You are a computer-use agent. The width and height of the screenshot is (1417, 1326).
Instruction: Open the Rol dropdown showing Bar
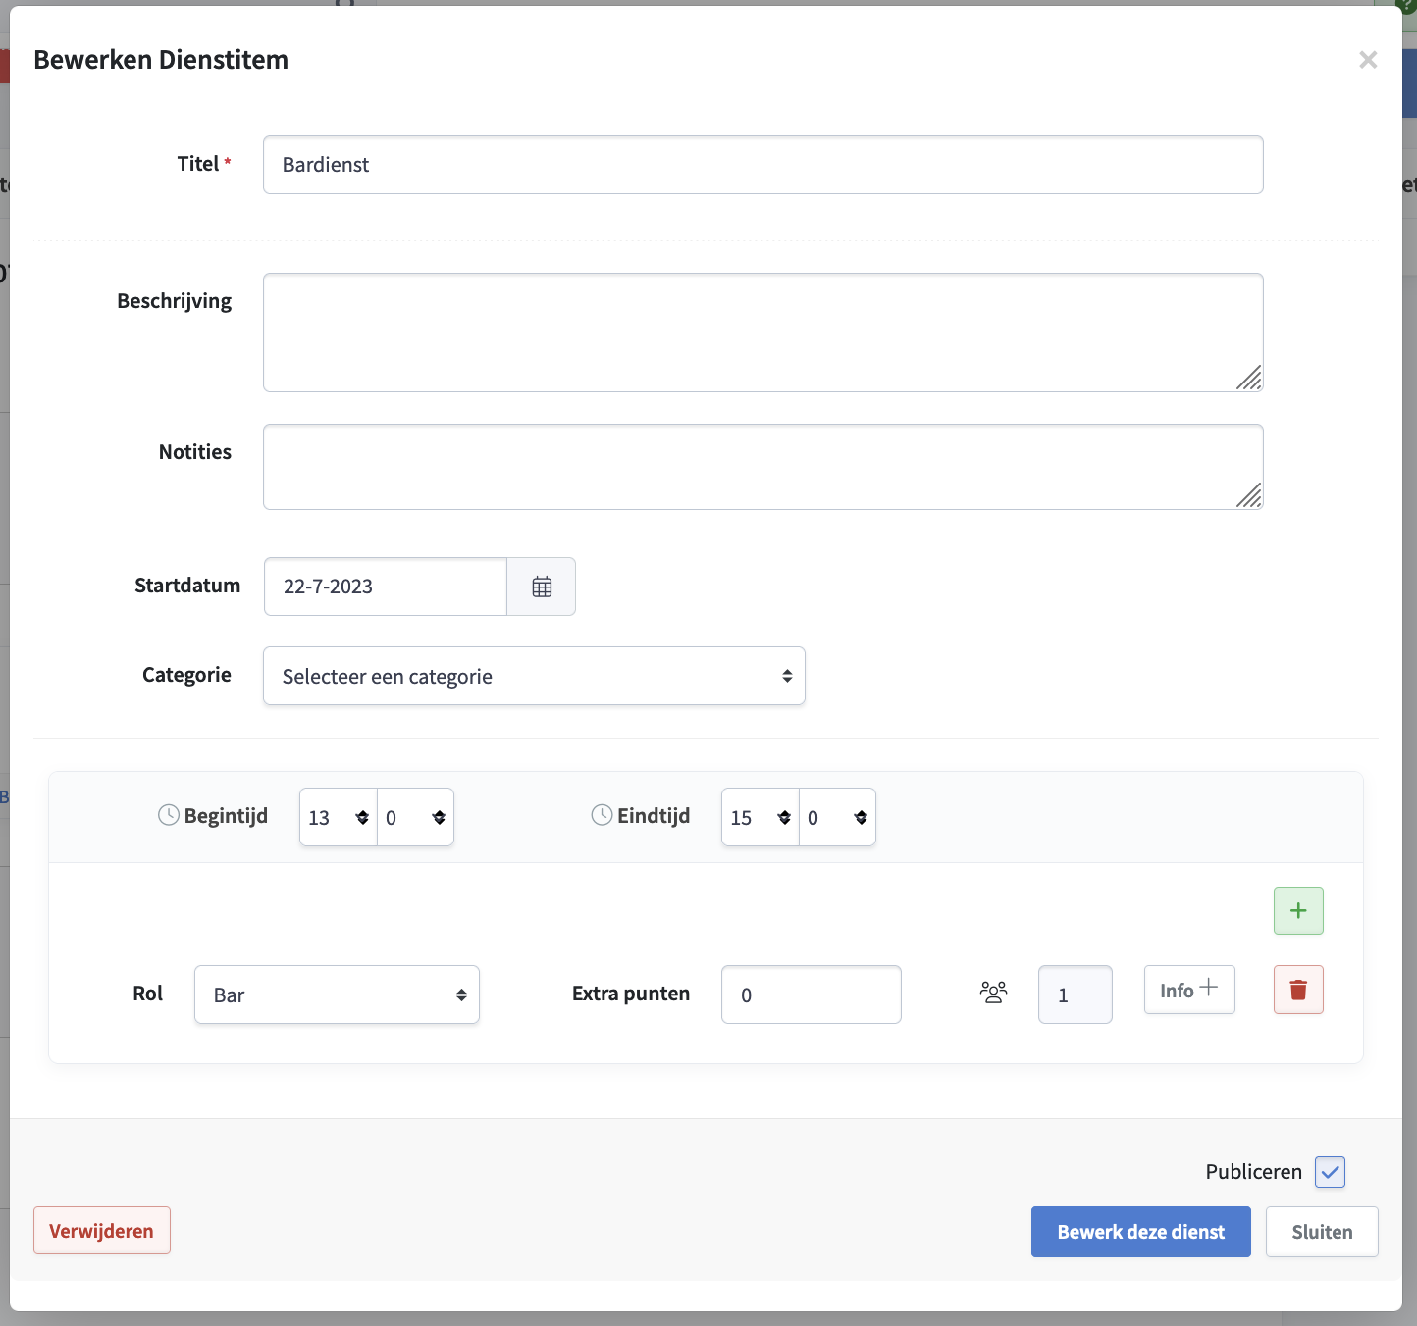(x=337, y=994)
